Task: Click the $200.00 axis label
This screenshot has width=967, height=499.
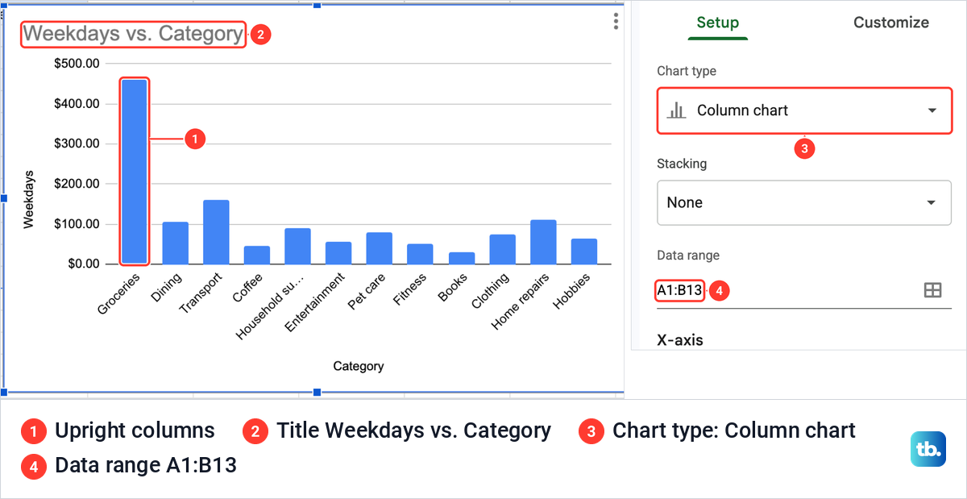Action: coord(77,184)
